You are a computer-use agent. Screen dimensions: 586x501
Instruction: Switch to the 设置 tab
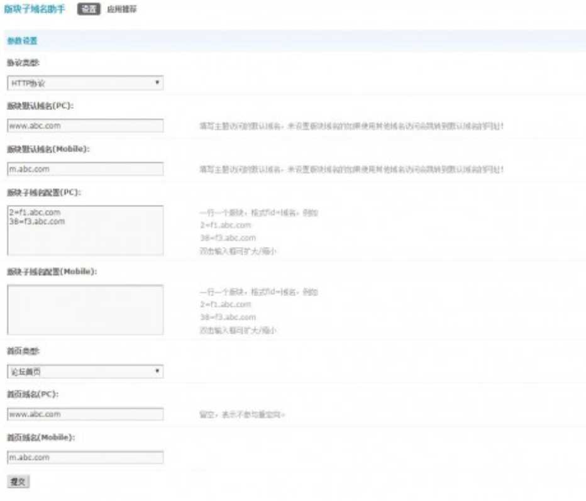[89, 9]
